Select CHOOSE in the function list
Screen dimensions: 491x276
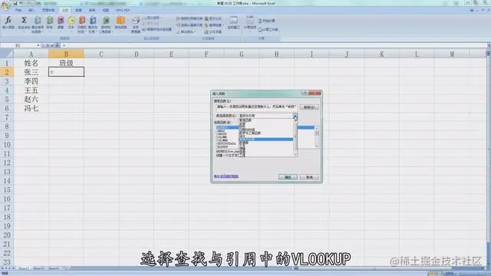click(x=222, y=134)
